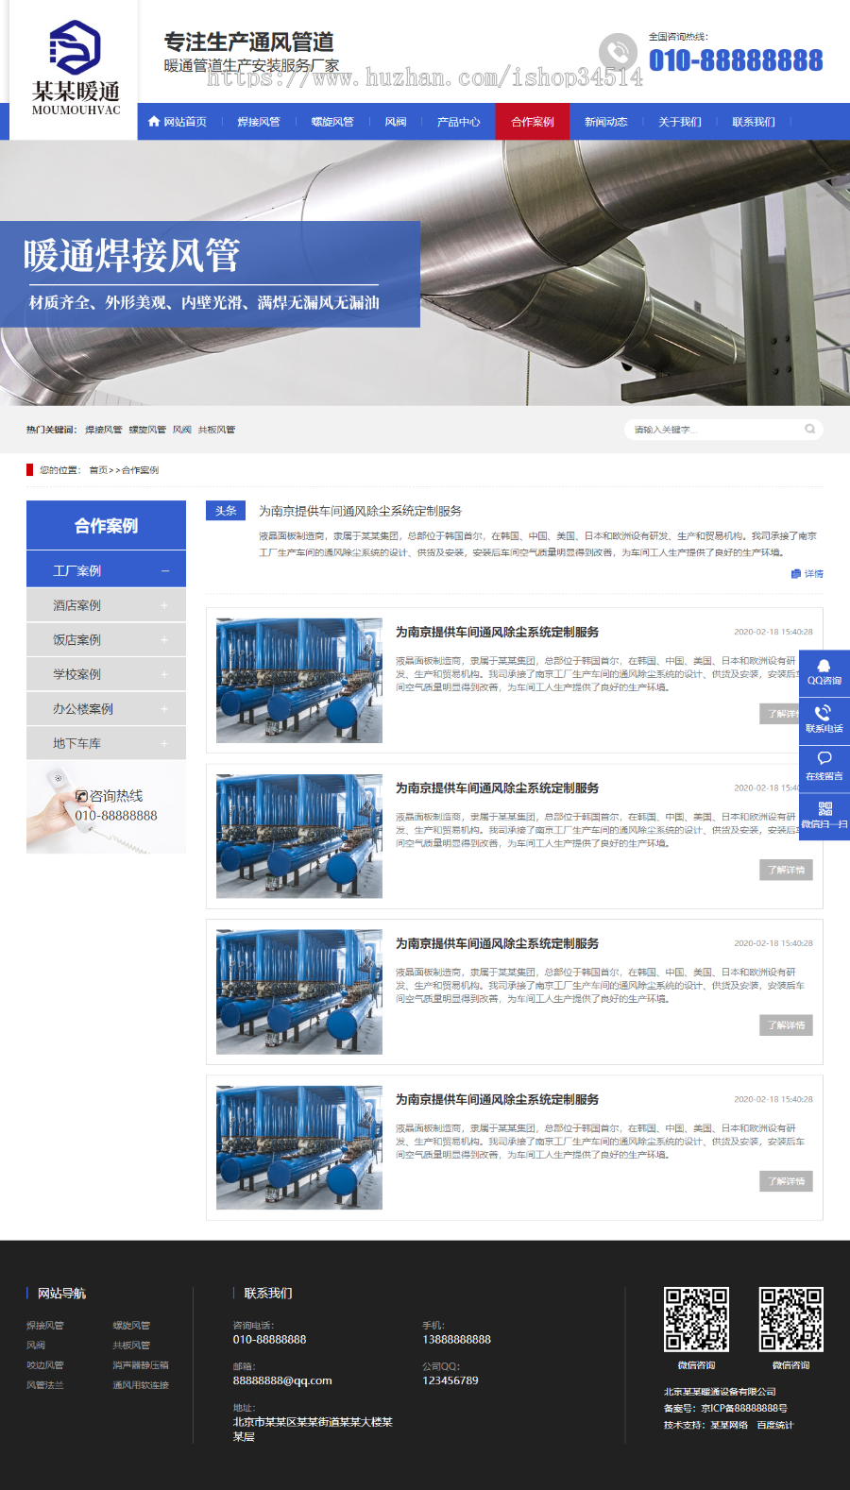Click the hotline phone icon in the header

(618, 52)
